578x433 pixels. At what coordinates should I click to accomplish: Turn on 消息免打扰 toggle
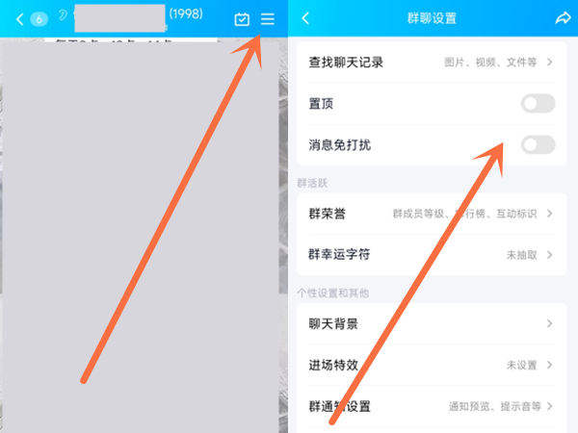pyautogui.click(x=538, y=145)
